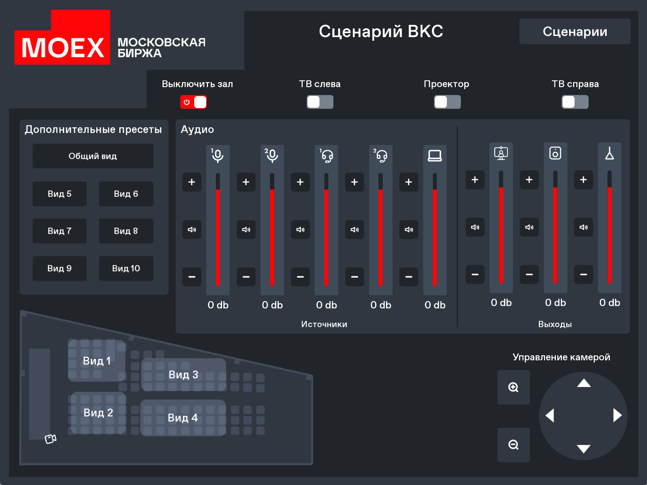Choose the Вид 7 camera preset
Screen dimensions: 647x485
tap(59, 231)
